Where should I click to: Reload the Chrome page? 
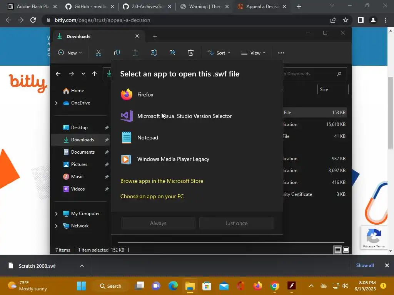click(33, 20)
